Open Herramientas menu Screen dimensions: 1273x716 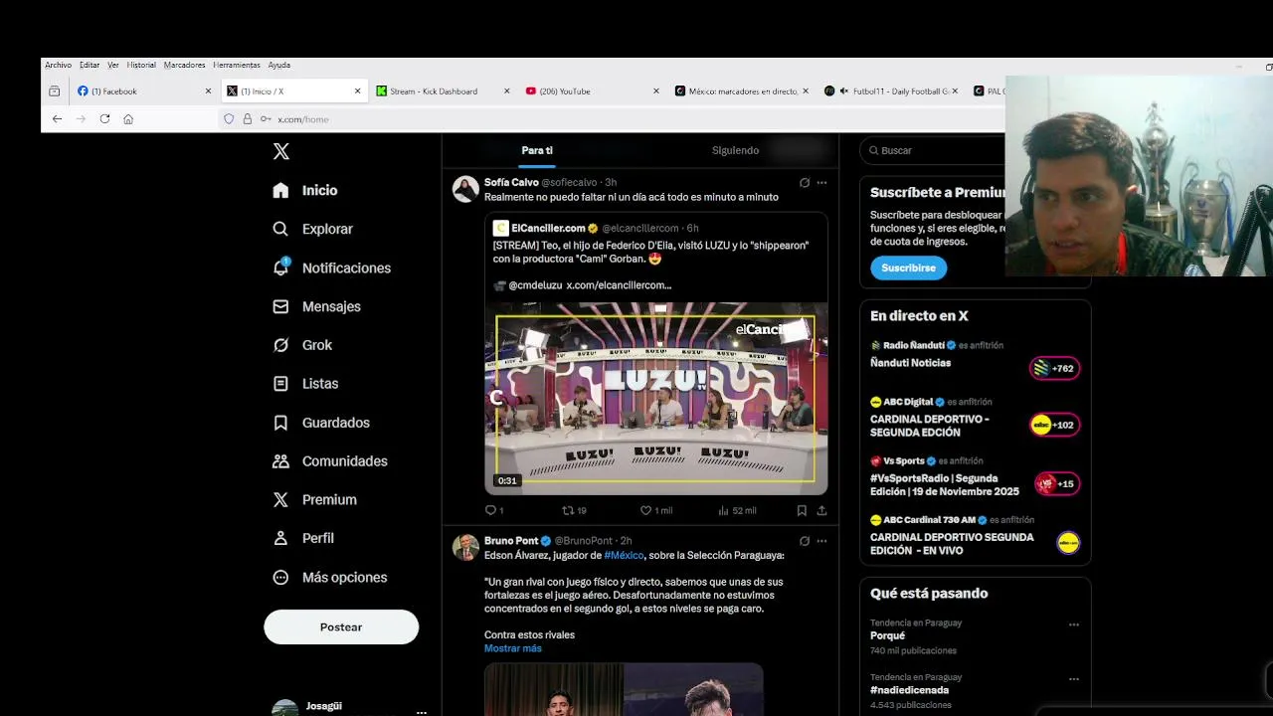pos(237,65)
